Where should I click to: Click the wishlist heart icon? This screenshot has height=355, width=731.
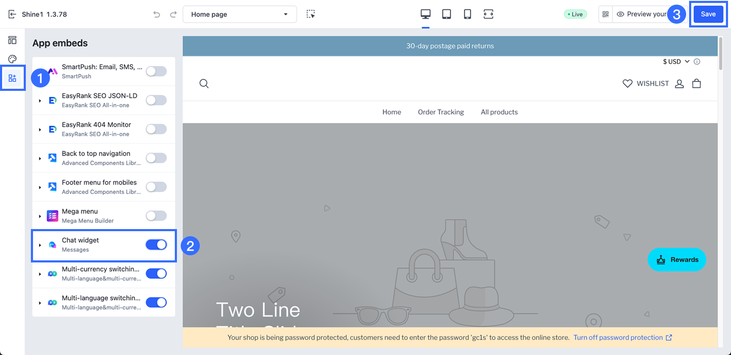627,84
